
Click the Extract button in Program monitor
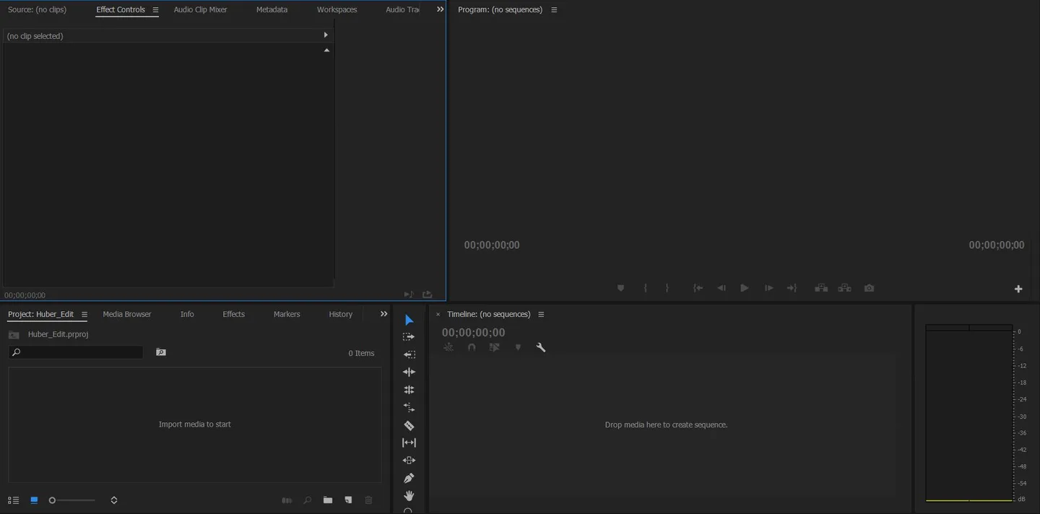coord(844,288)
